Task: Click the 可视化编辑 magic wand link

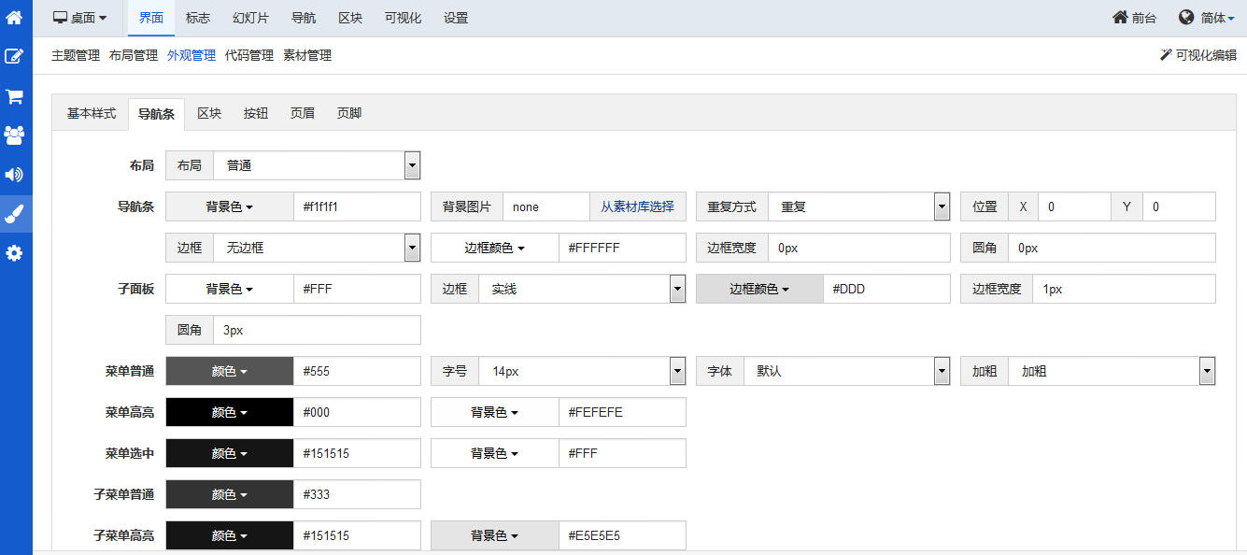Action: (x=1197, y=55)
